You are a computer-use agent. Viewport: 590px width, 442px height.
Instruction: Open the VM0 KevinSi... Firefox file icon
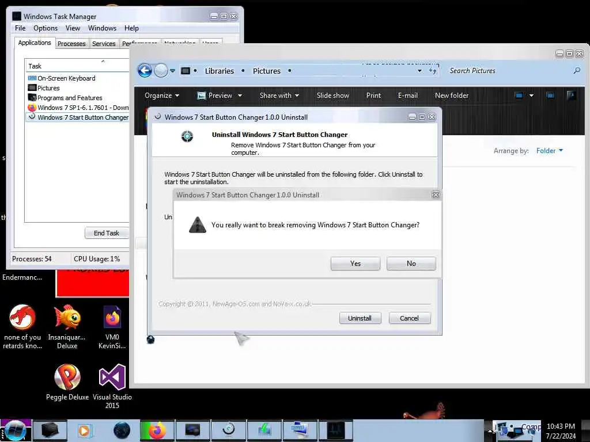[x=112, y=326]
